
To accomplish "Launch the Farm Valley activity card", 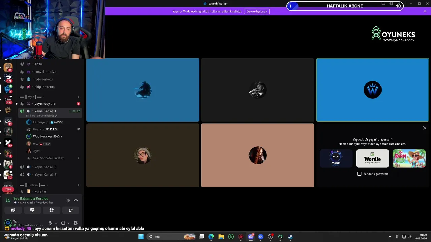I will tap(409, 158).
